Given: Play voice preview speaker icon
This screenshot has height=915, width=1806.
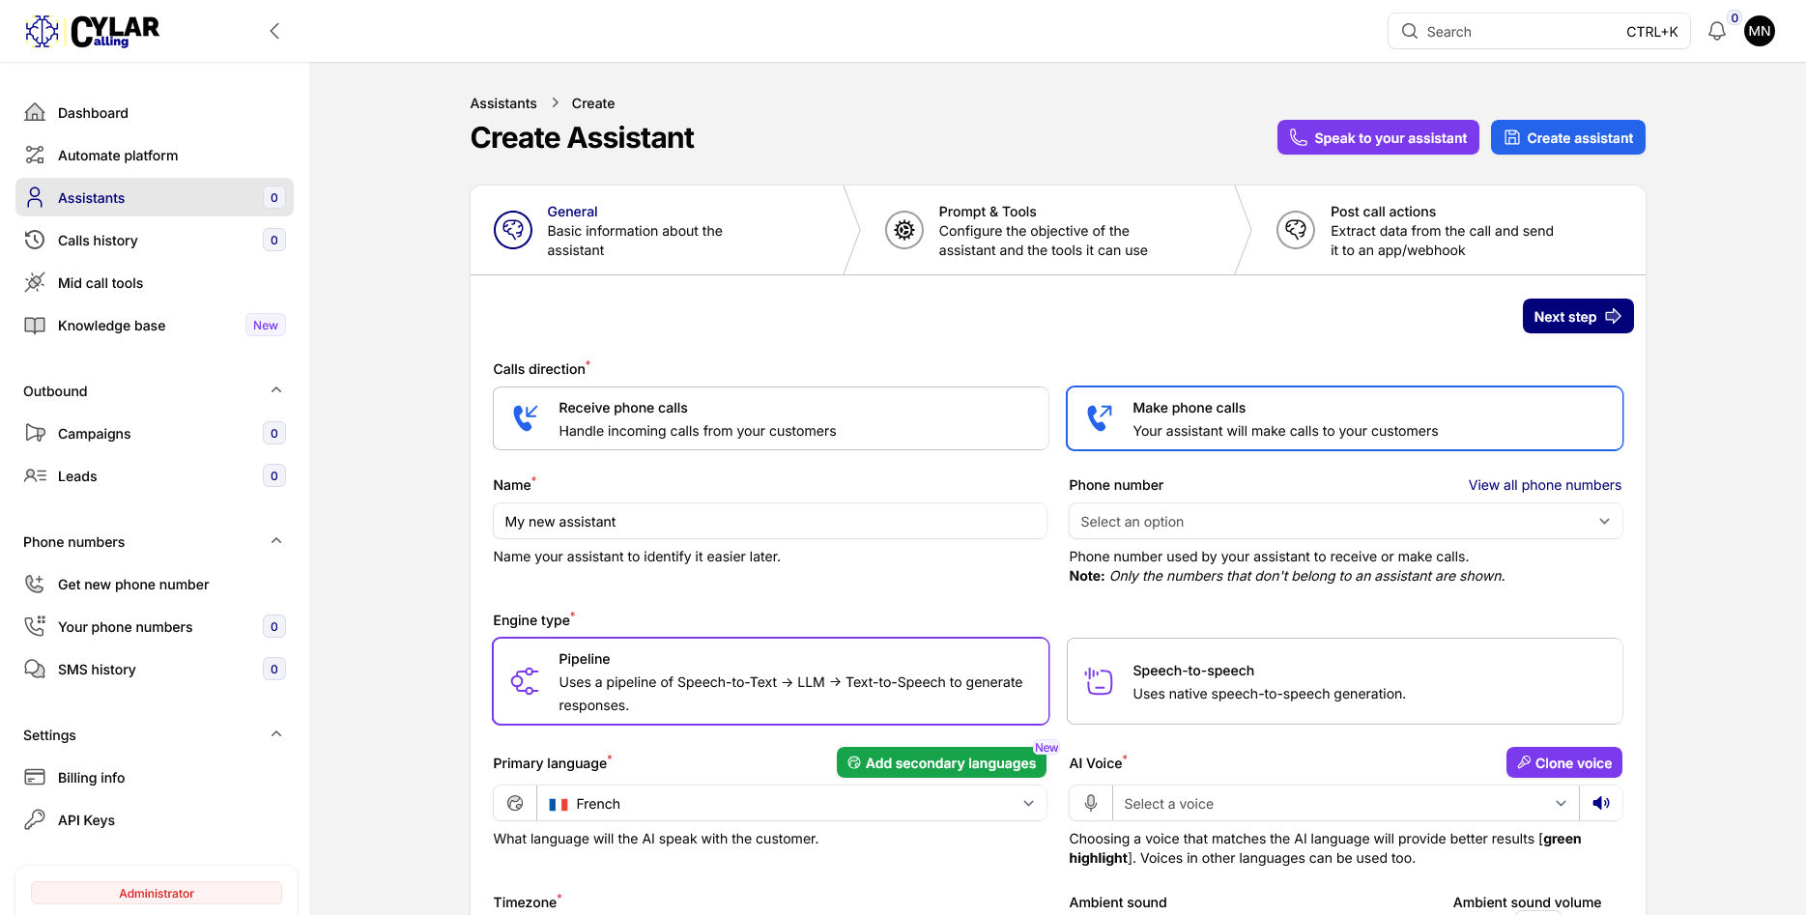Looking at the screenshot, I should pos(1601,803).
